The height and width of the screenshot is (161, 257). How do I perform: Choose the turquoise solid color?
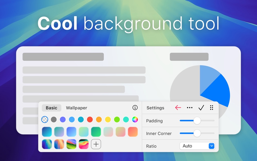126,120
